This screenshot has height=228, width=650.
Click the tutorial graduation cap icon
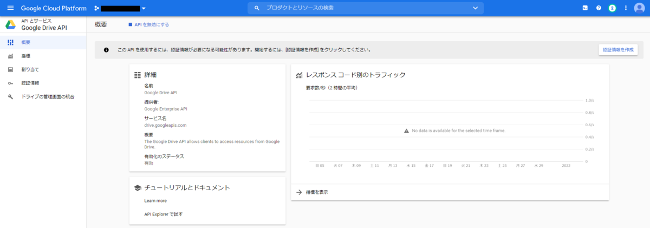[x=138, y=187]
